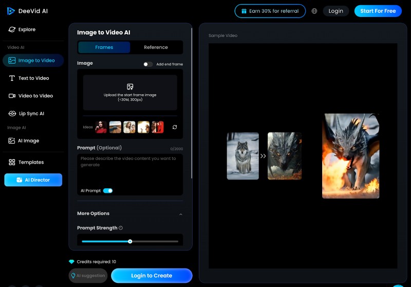
Task: Click the Prompt Strength info icon
Action: [x=121, y=228]
